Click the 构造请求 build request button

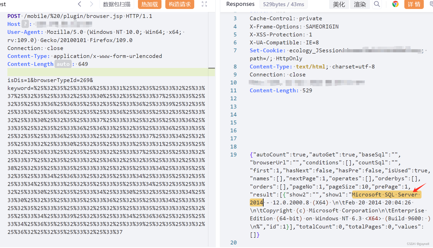(x=180, y=4)
